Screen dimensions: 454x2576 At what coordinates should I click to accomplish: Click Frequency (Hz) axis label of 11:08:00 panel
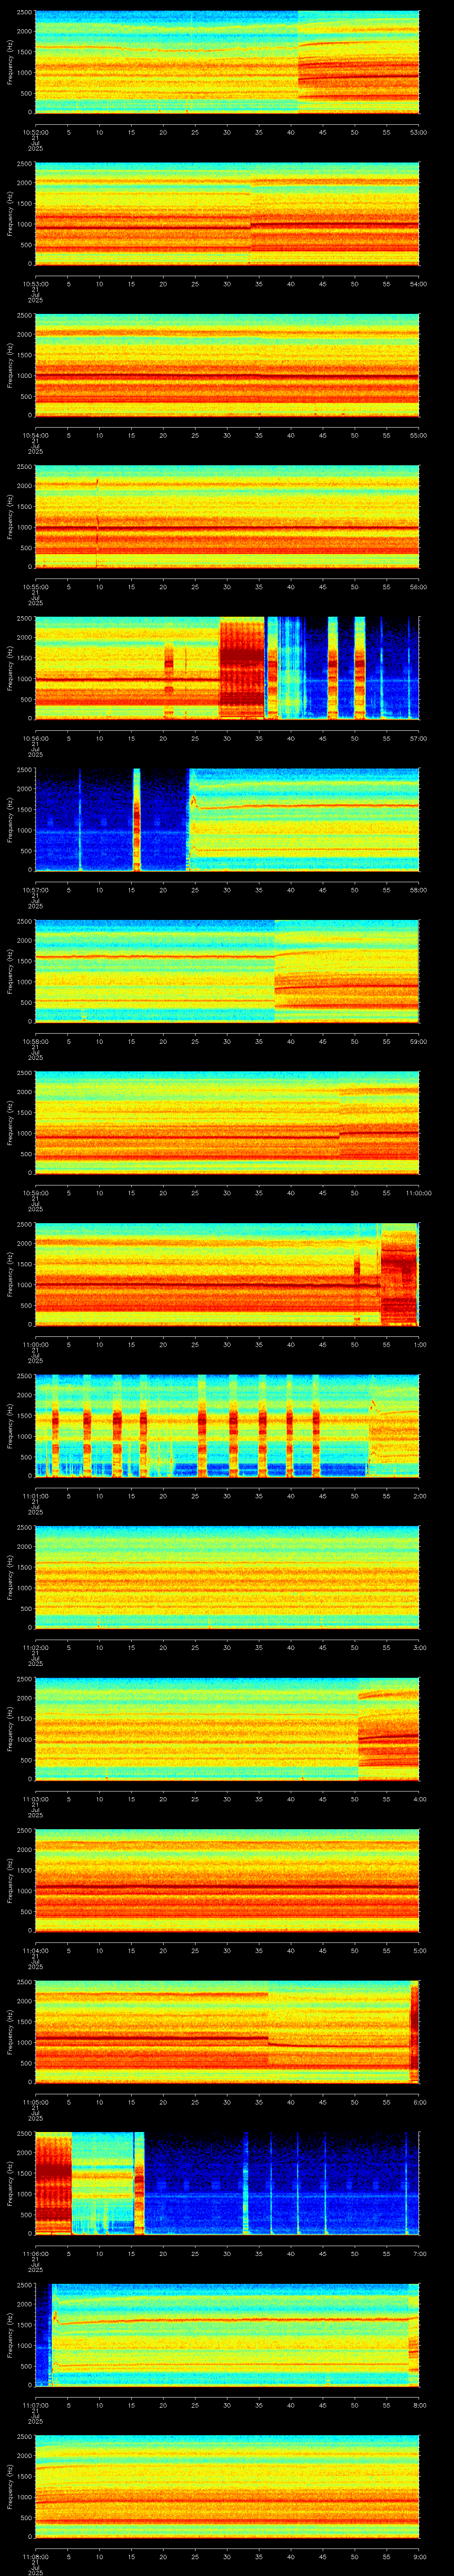pos(10,2486)
